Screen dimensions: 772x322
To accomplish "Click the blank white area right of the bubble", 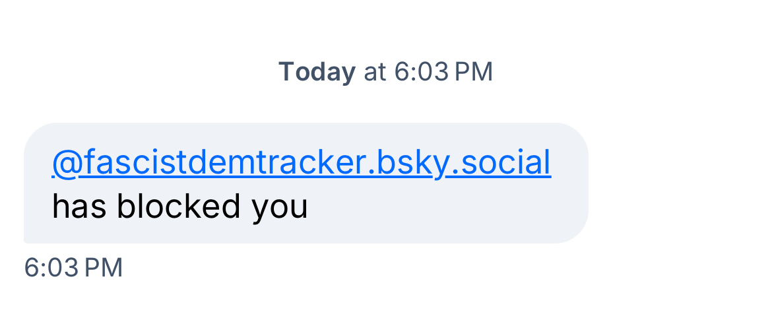I will pyautogui.click(x=680, y=185).
